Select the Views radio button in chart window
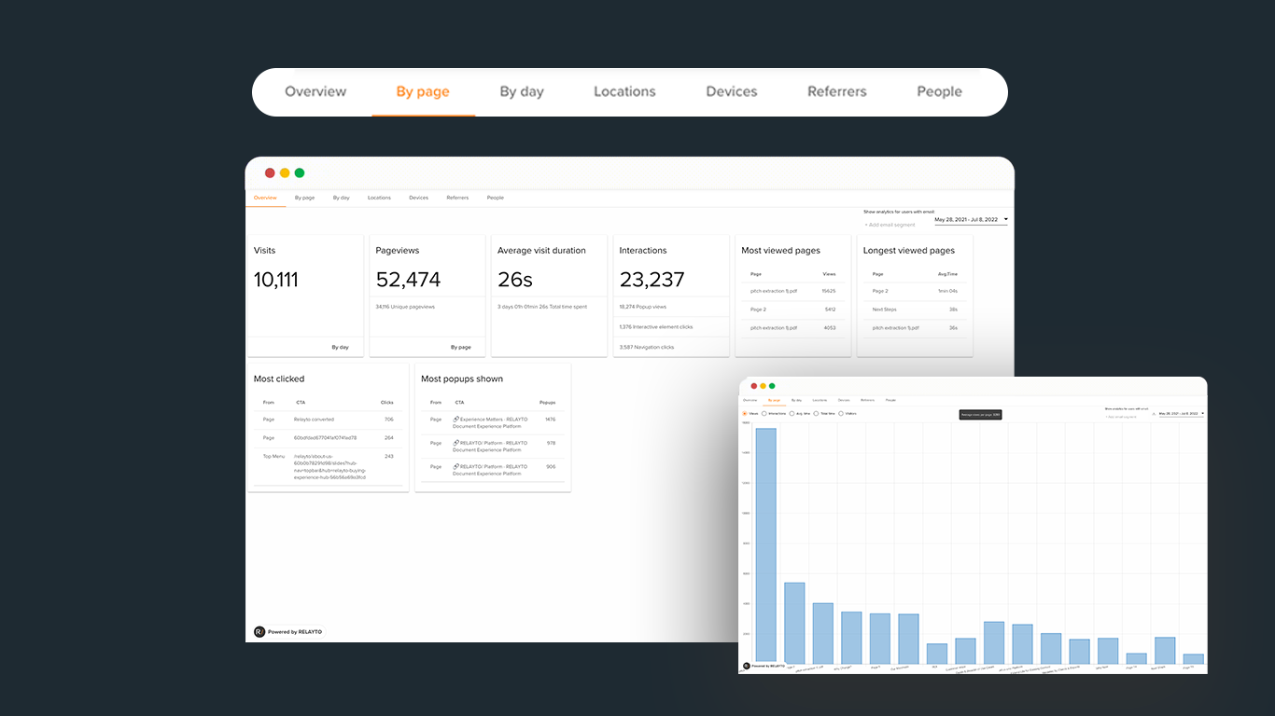Screen dimensions: 1275x716 coord(745,413)
